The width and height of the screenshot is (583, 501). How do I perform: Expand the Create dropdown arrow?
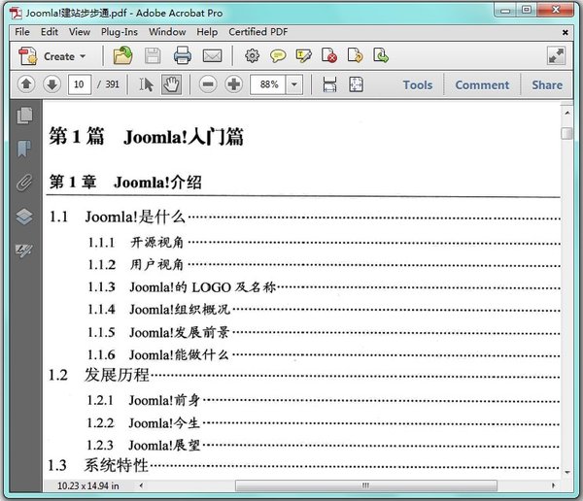coord(83,56)
